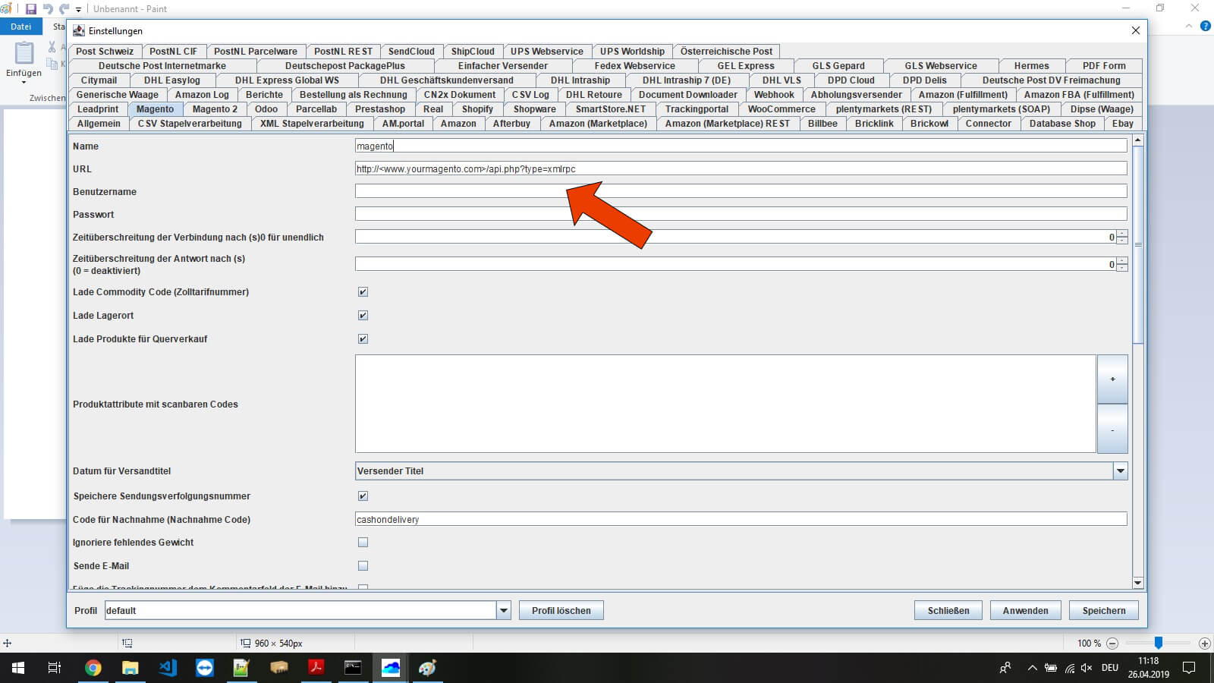The image size is (1214, 683).
Task: Open Adobe Acrobat from the taskbar
Action: tap(316, 668)
